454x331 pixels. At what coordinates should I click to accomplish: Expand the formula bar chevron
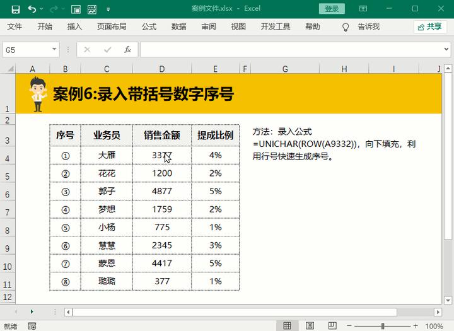point(446,49)
